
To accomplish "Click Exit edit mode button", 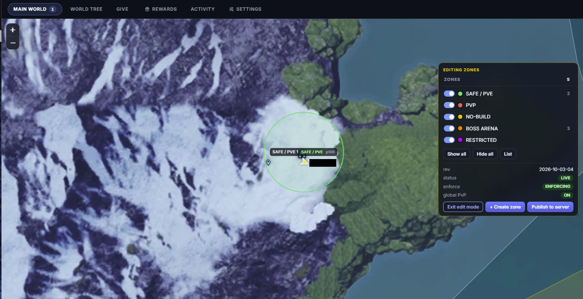I will click(x=463, y=207).
